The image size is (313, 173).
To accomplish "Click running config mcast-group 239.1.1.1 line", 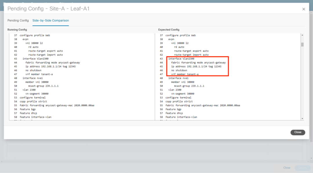I will click(43, 86).
